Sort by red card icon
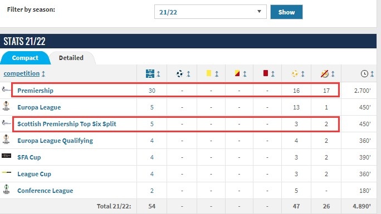This screenshot has height=214, width=381. (x=266, y=73)
